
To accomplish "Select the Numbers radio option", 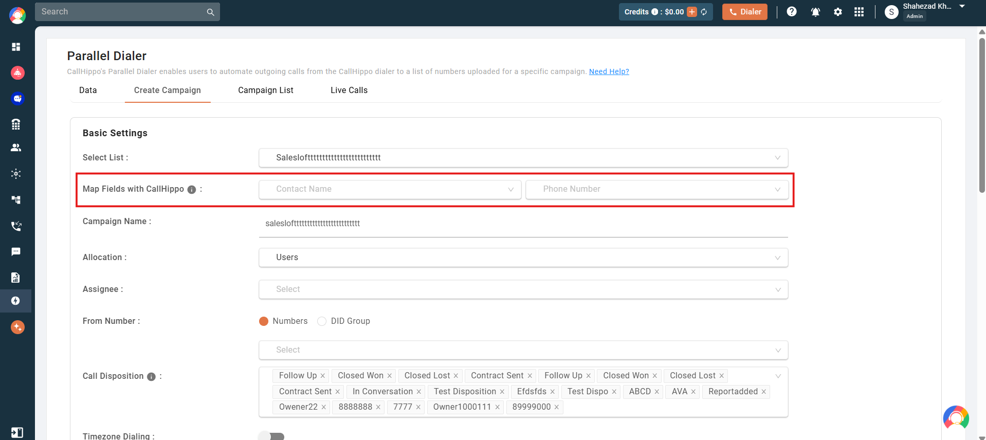I will point(264,321).
